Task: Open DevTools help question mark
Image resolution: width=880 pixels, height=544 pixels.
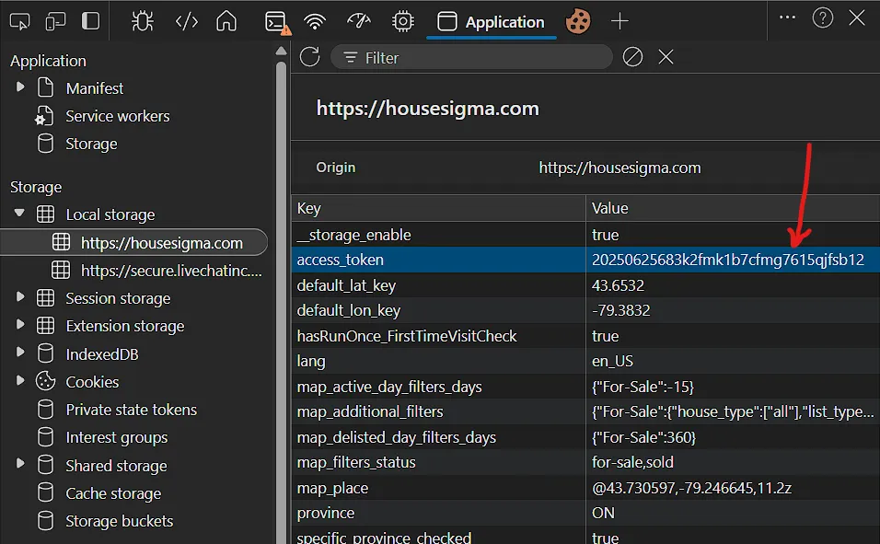Action: [822, 18]
